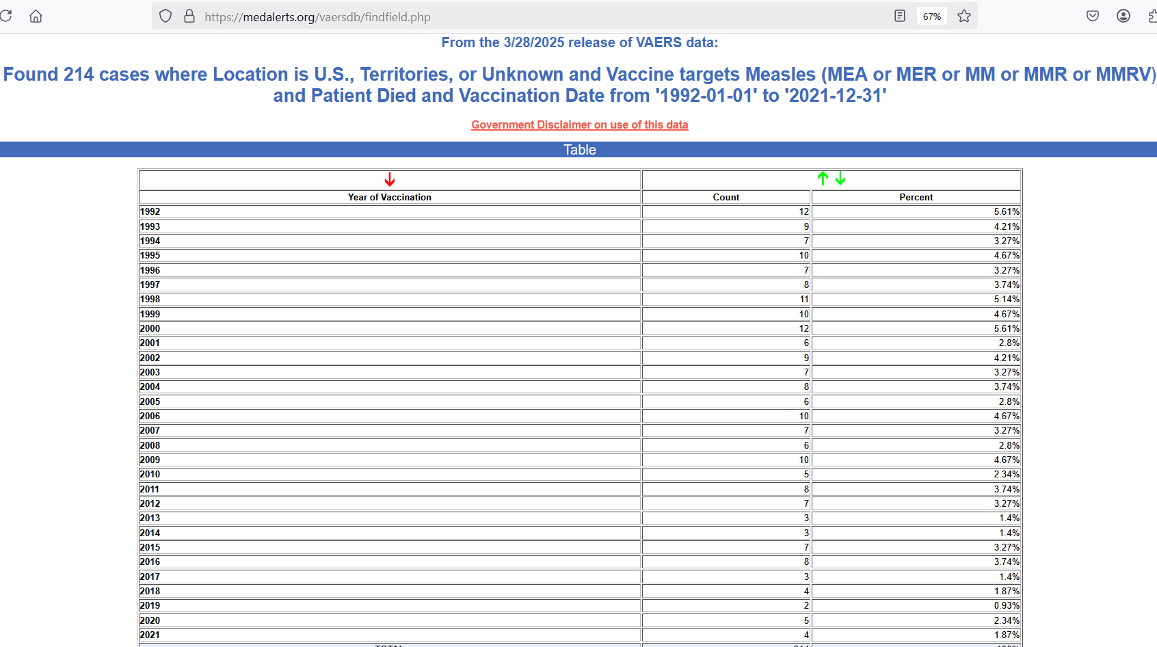The image size is (1157, 647).
Task: Toggle reader view icon in address bar
Action: (900, 16)
